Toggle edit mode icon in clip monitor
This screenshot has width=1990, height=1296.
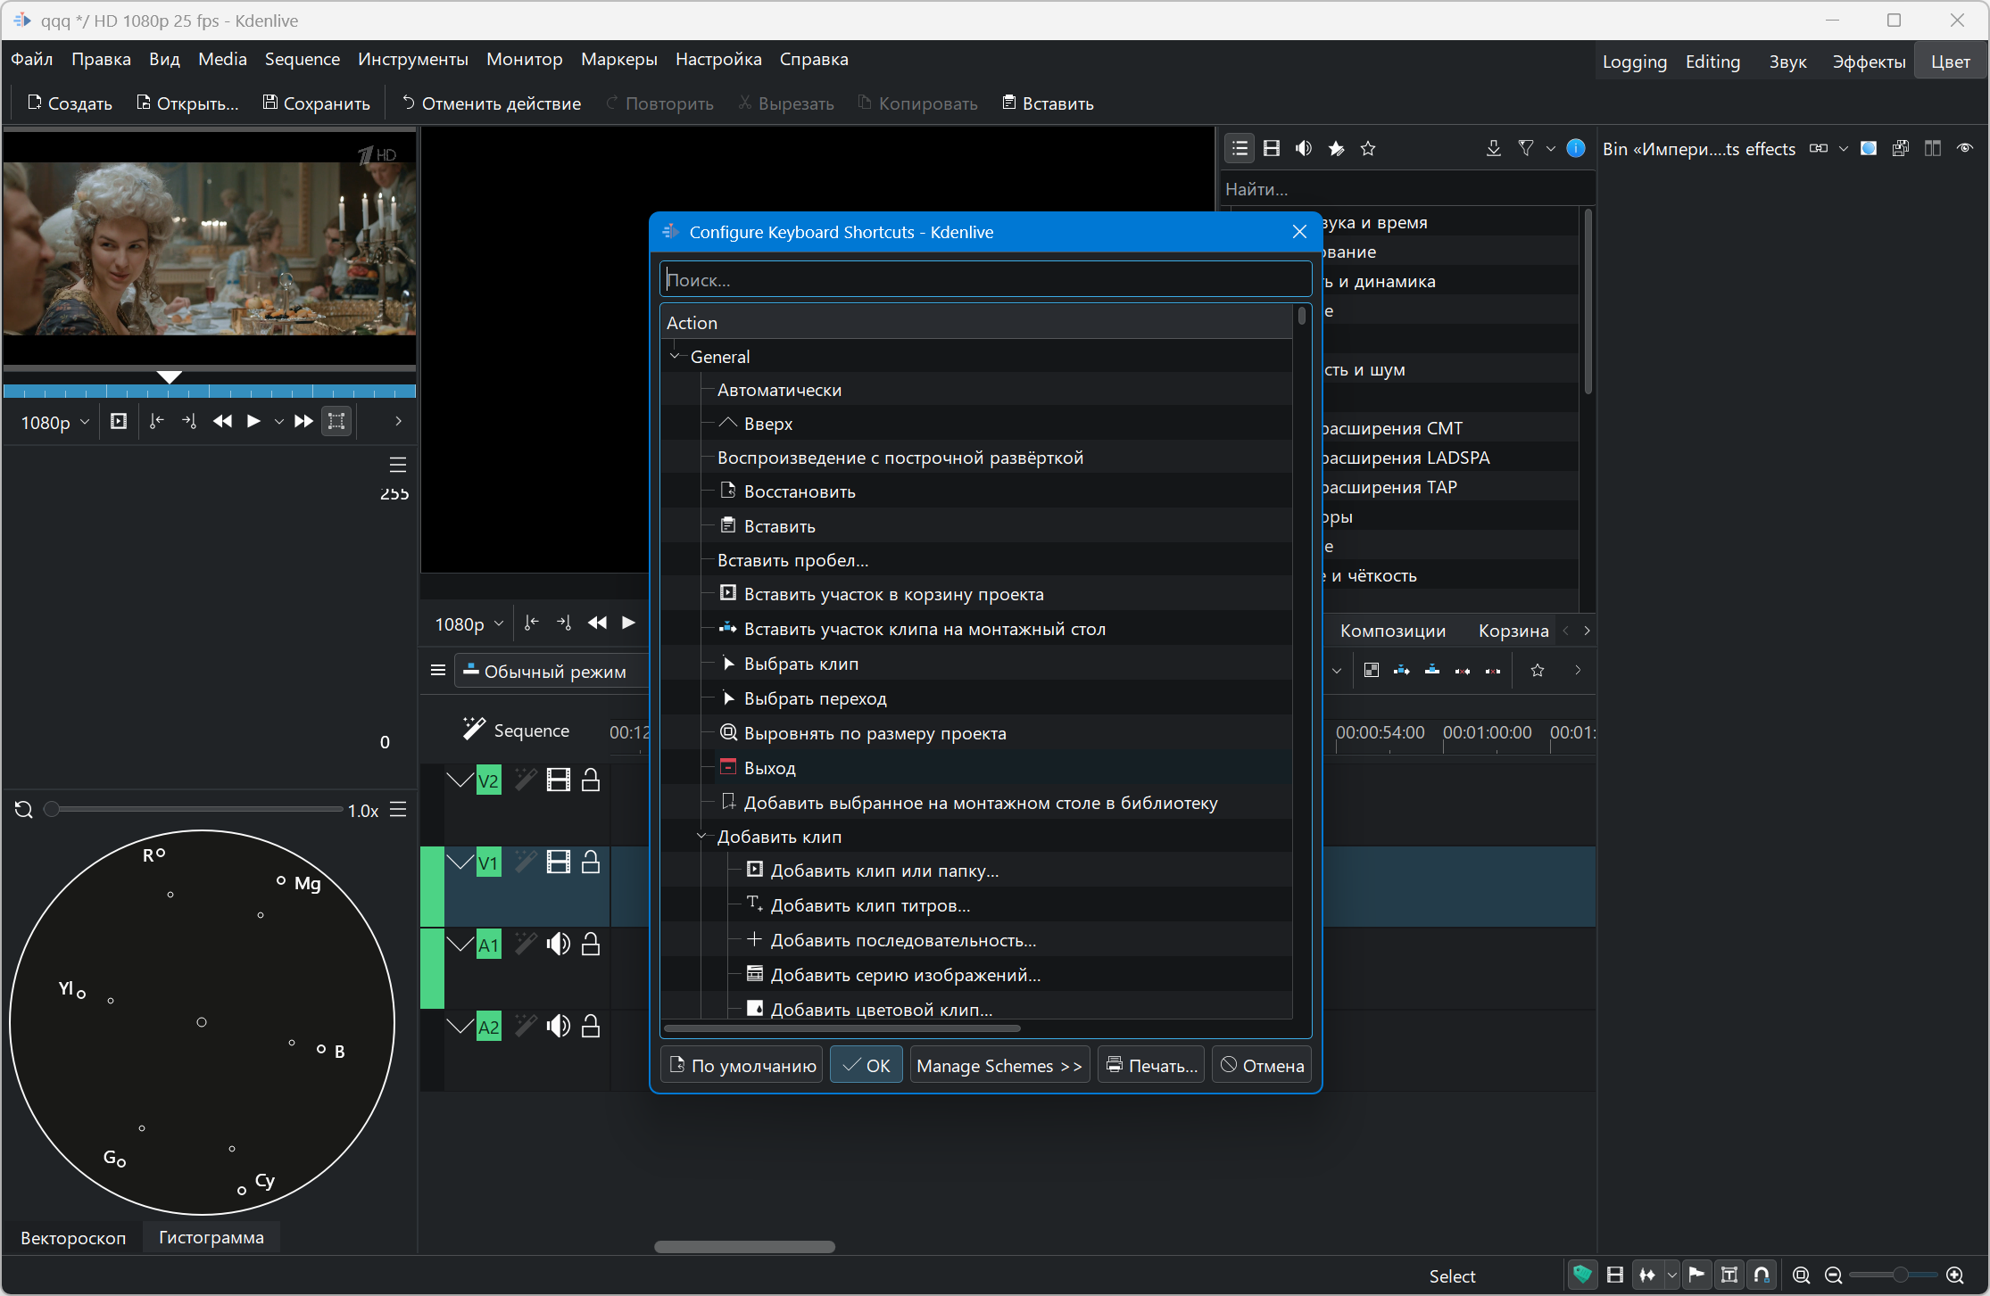(x=336, y=421)
